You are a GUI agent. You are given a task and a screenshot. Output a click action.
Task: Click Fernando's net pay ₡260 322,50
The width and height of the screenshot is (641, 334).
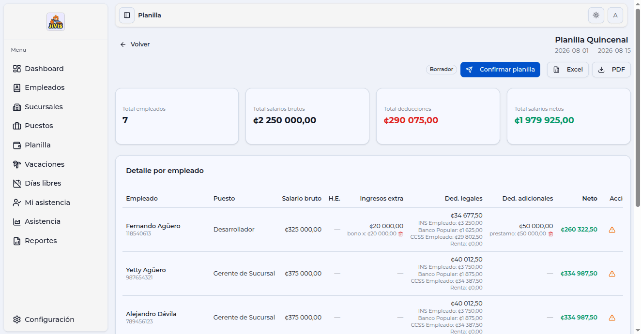(x=579, y=230)
